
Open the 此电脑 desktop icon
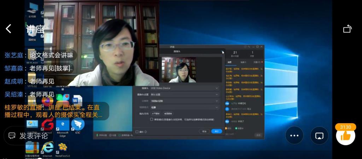coord(32,10)
